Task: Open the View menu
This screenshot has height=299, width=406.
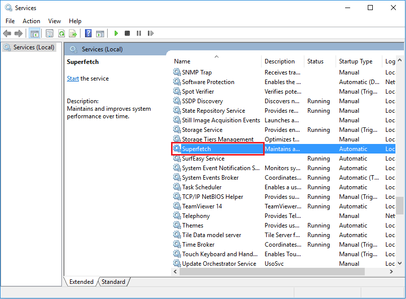Action: [54, 21]
